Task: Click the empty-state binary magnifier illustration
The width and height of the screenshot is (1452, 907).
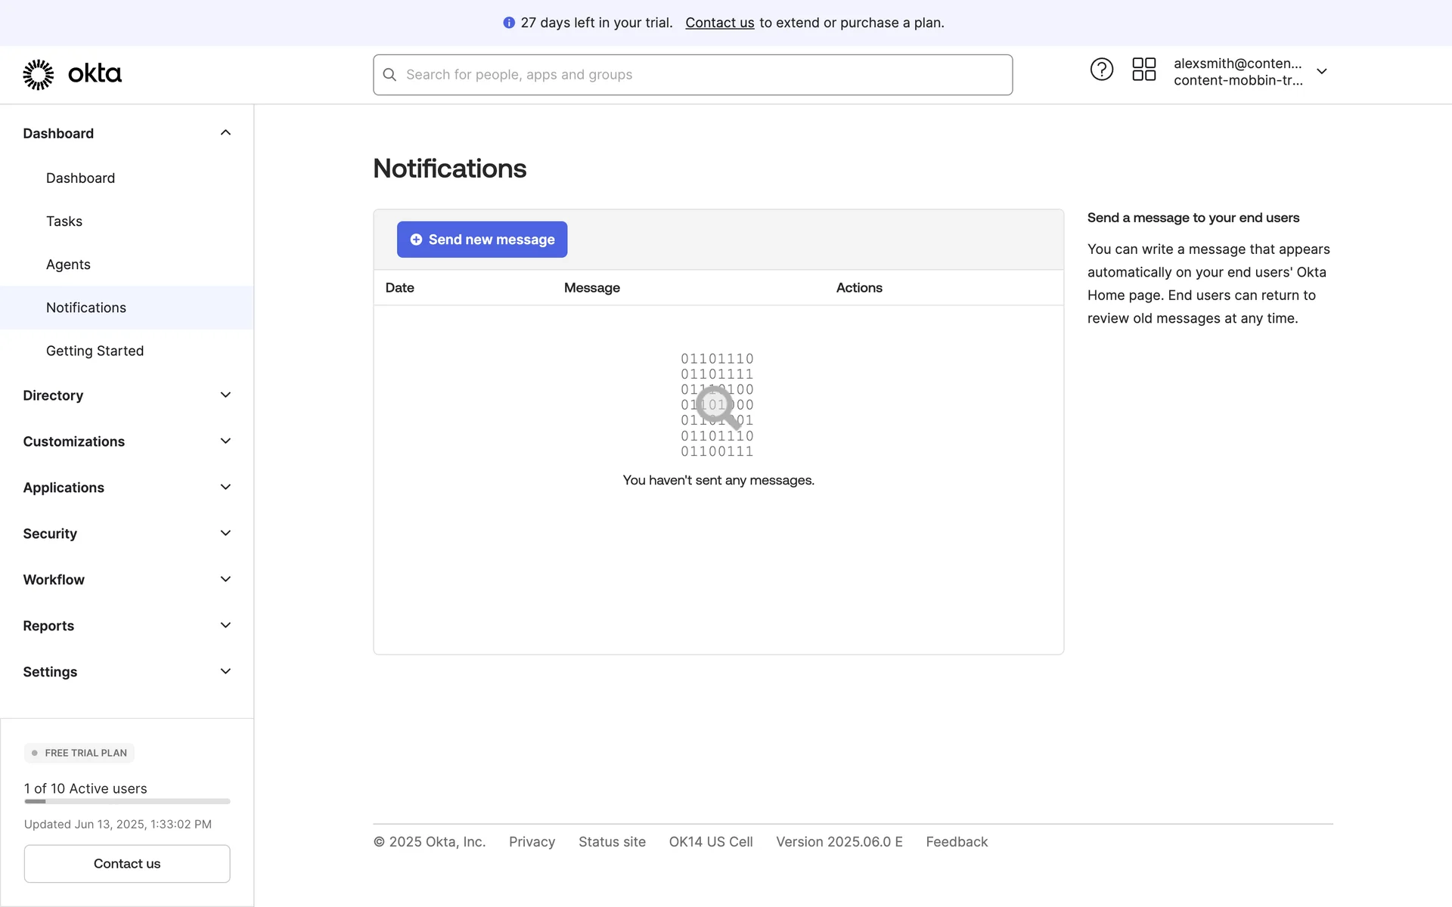Action: pos(717,405)
